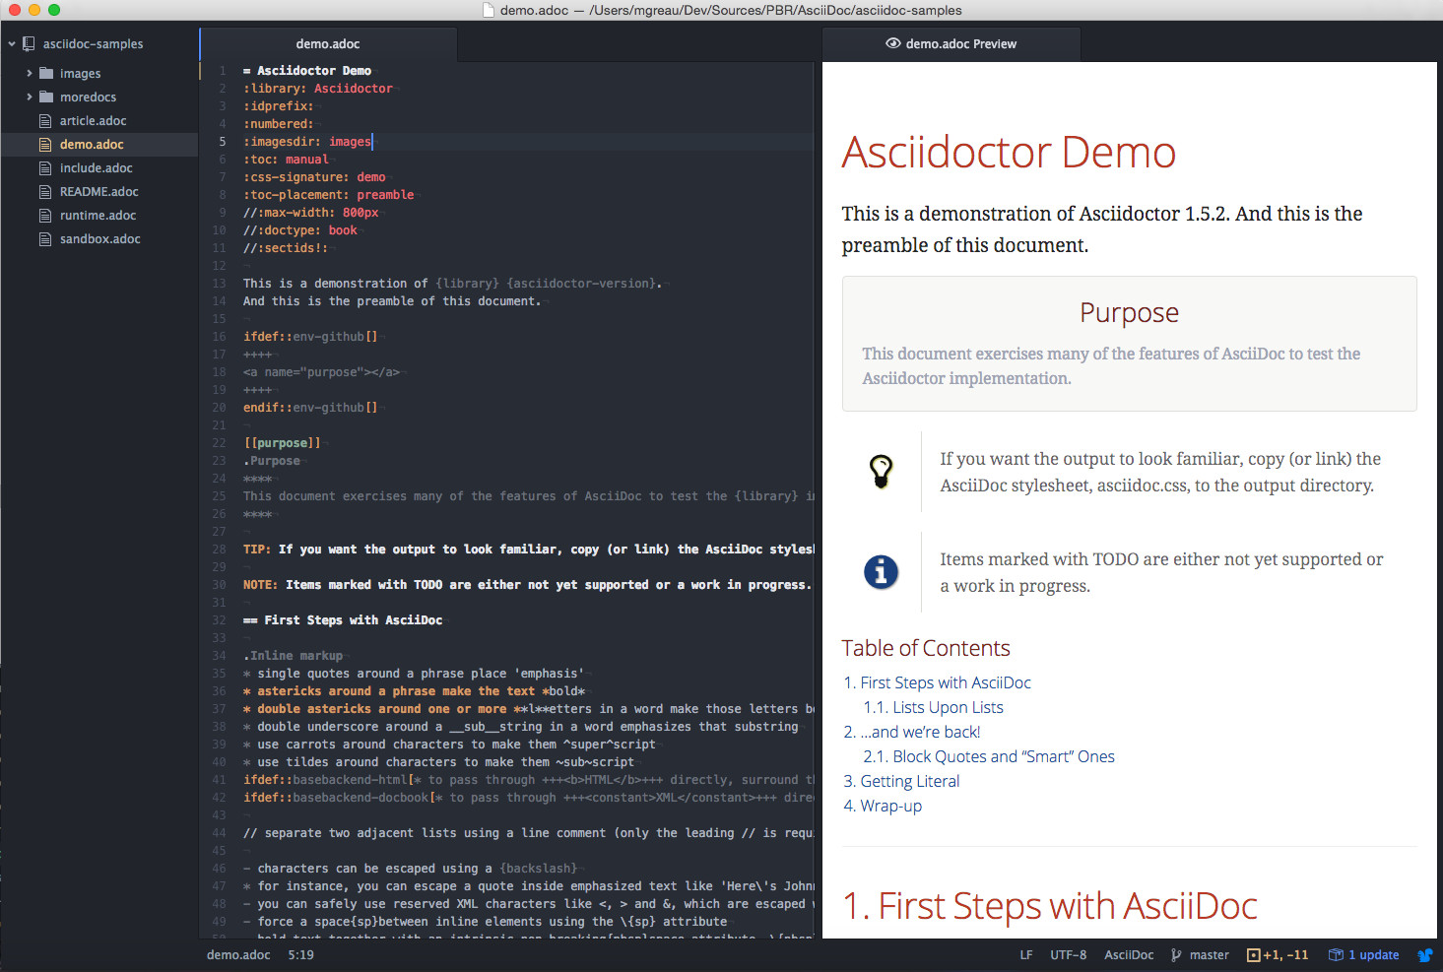Screen dimensions: 1443x972
Task: Select the demo.adoc editor tab
Action: tap(328, 43)
